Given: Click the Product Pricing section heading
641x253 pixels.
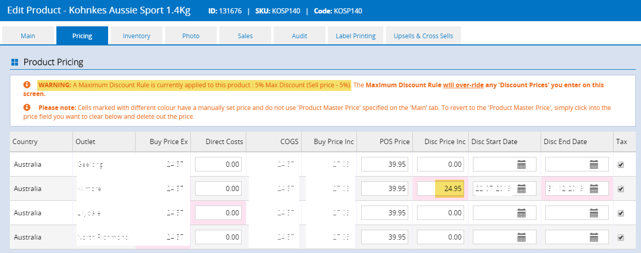Looking at the screenshot, I should point(53,62).
